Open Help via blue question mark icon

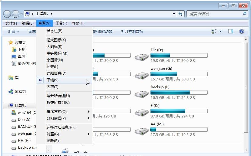click(x=242, y=31)
